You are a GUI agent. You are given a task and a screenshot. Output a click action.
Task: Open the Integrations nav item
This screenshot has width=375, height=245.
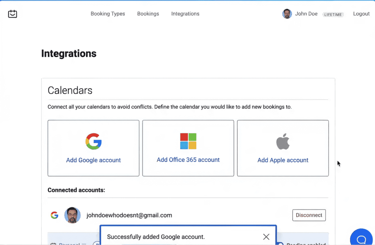[x=185, y=14]
